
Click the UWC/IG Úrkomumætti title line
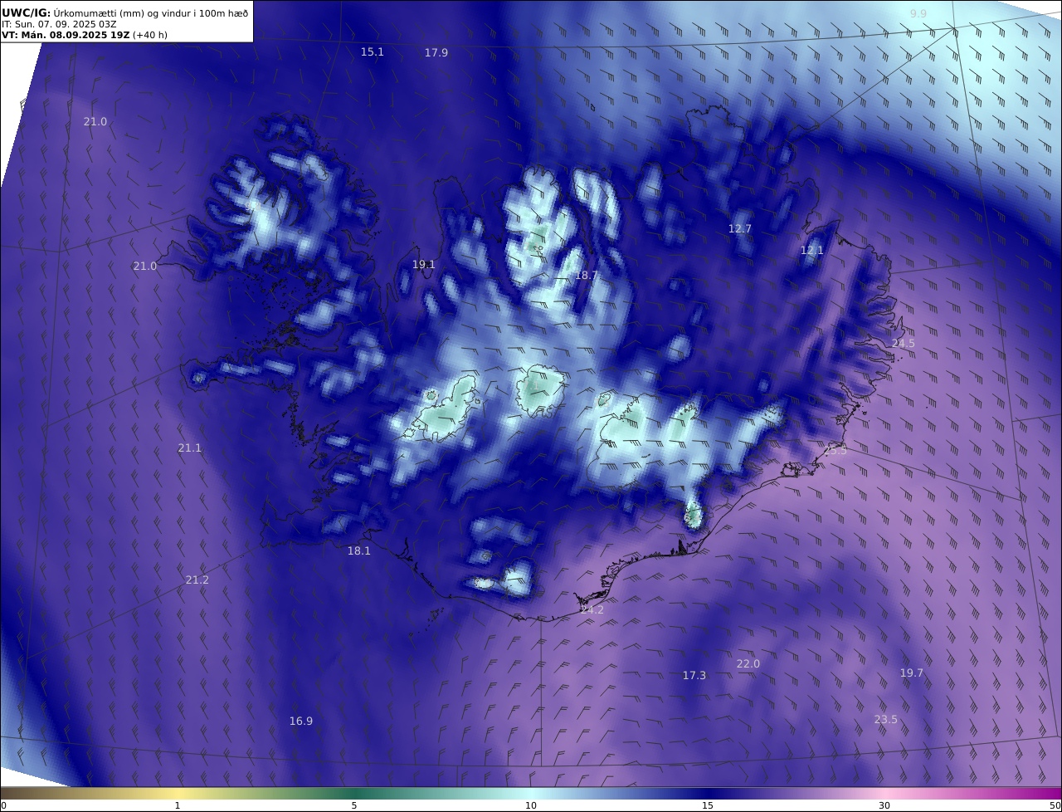click(x=125, y=12)
